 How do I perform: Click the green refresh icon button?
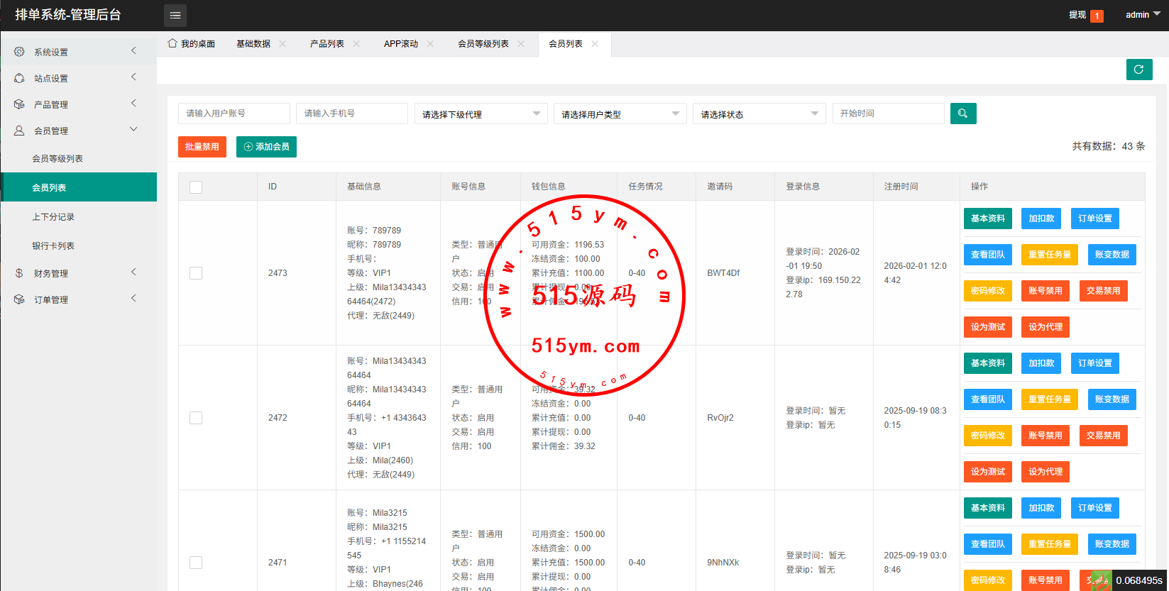coord(1138,70)
